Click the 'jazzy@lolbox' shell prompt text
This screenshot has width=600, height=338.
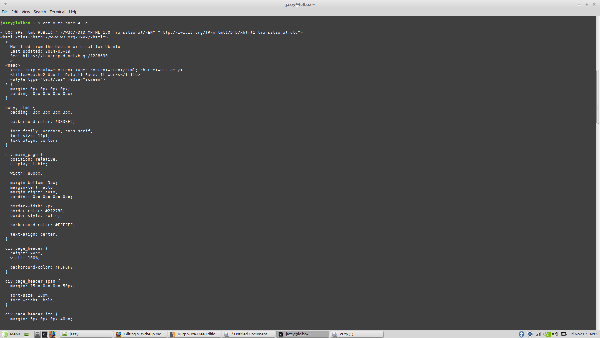15,23
